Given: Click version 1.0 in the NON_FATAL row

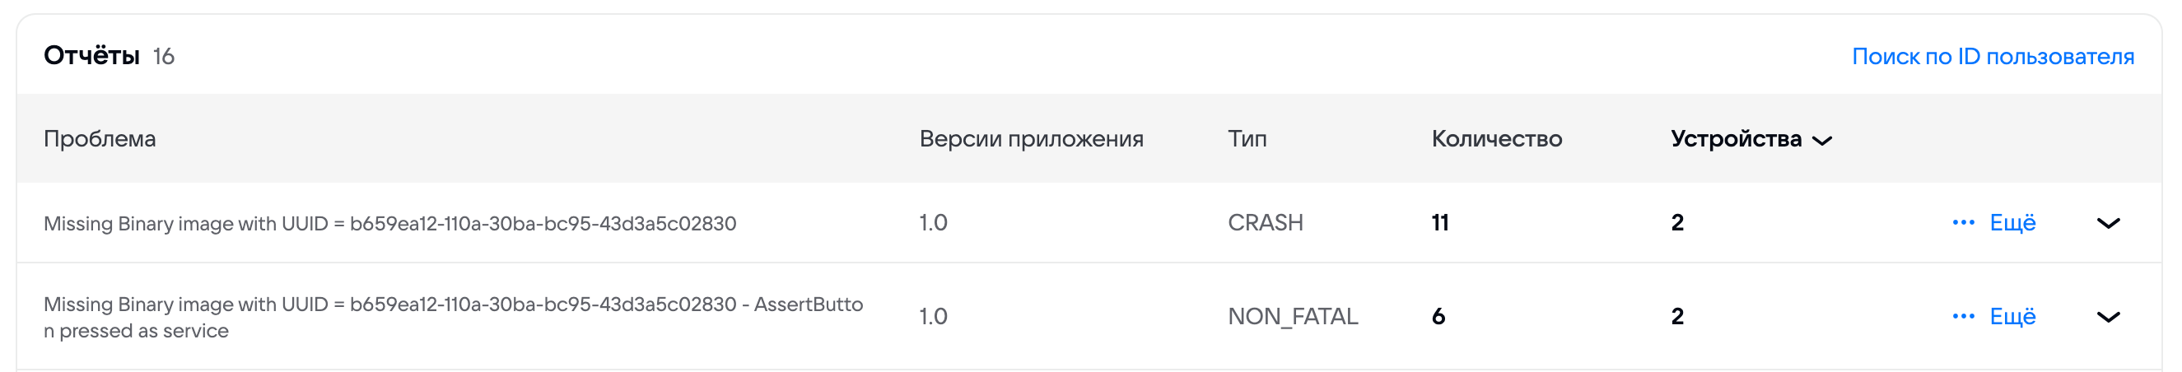Looking at the screenshot, I should click(933, 317).
